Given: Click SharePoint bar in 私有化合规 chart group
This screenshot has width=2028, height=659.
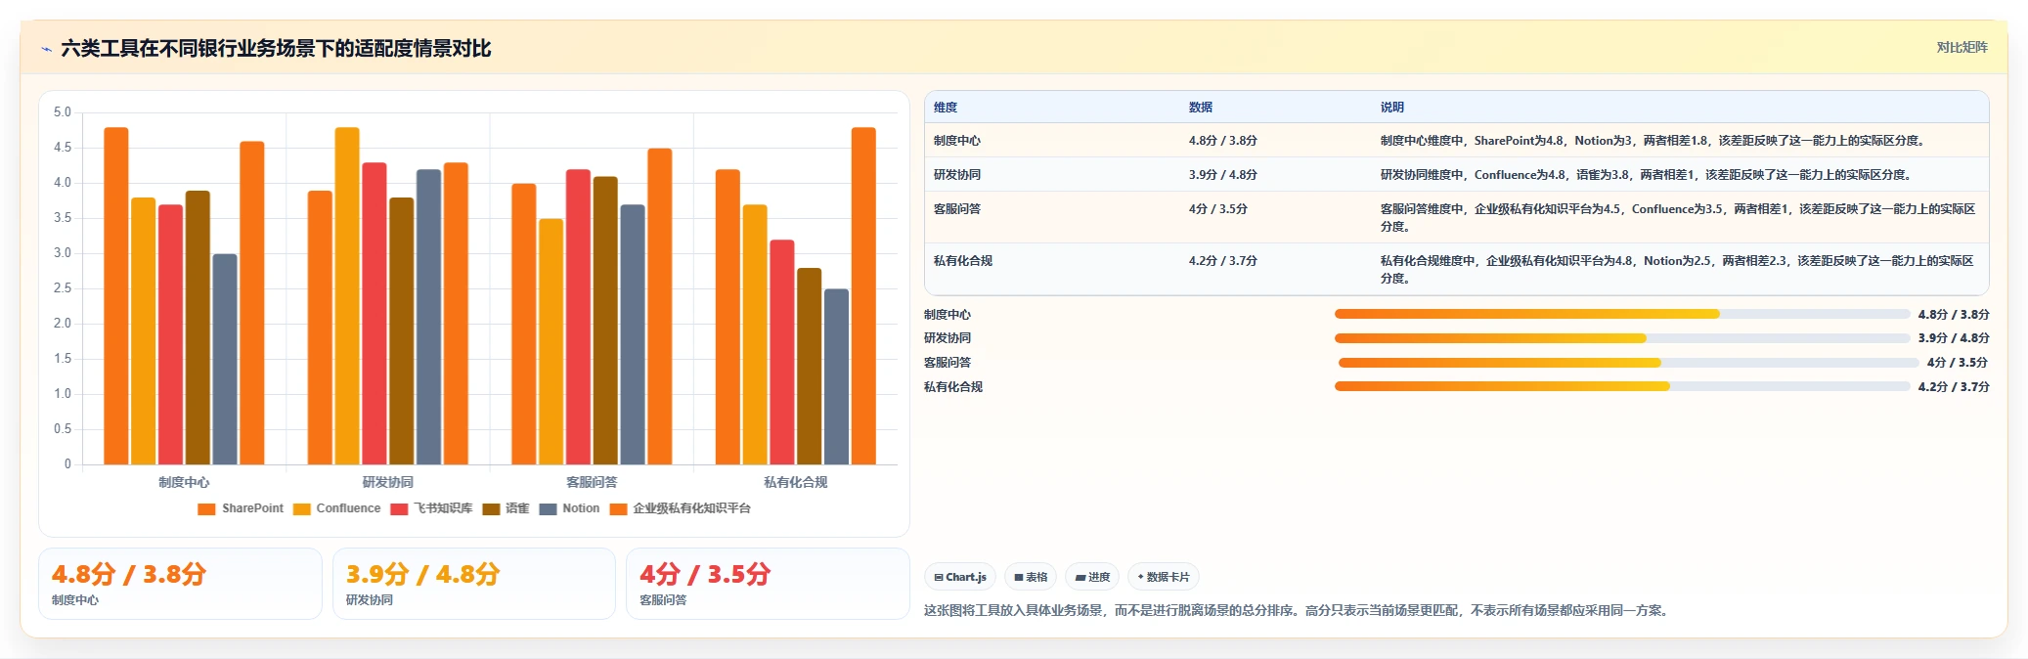Looking at the screenshot, I should [727, 317].
